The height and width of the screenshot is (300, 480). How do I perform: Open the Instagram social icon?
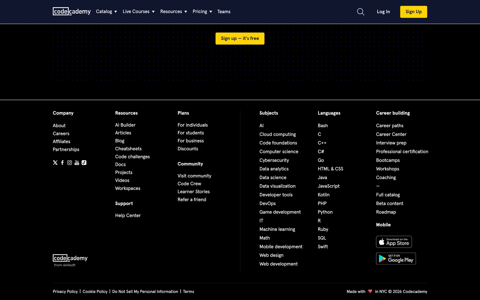pyautogui.click(x=70, y=163)
